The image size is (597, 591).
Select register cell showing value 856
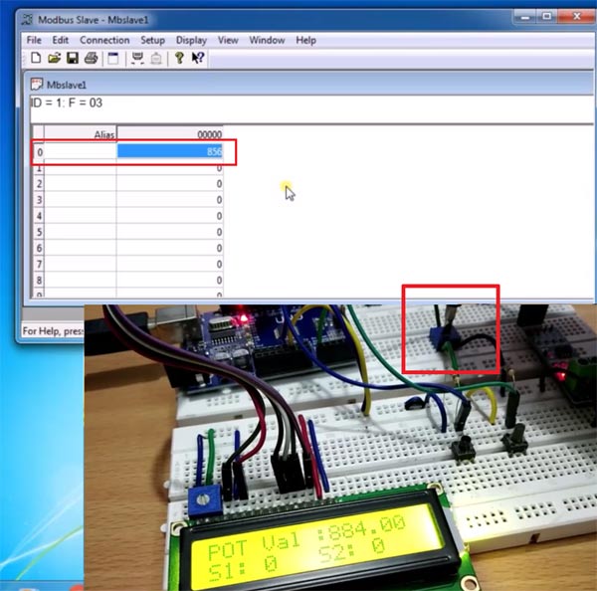click(x=170, y=151)
